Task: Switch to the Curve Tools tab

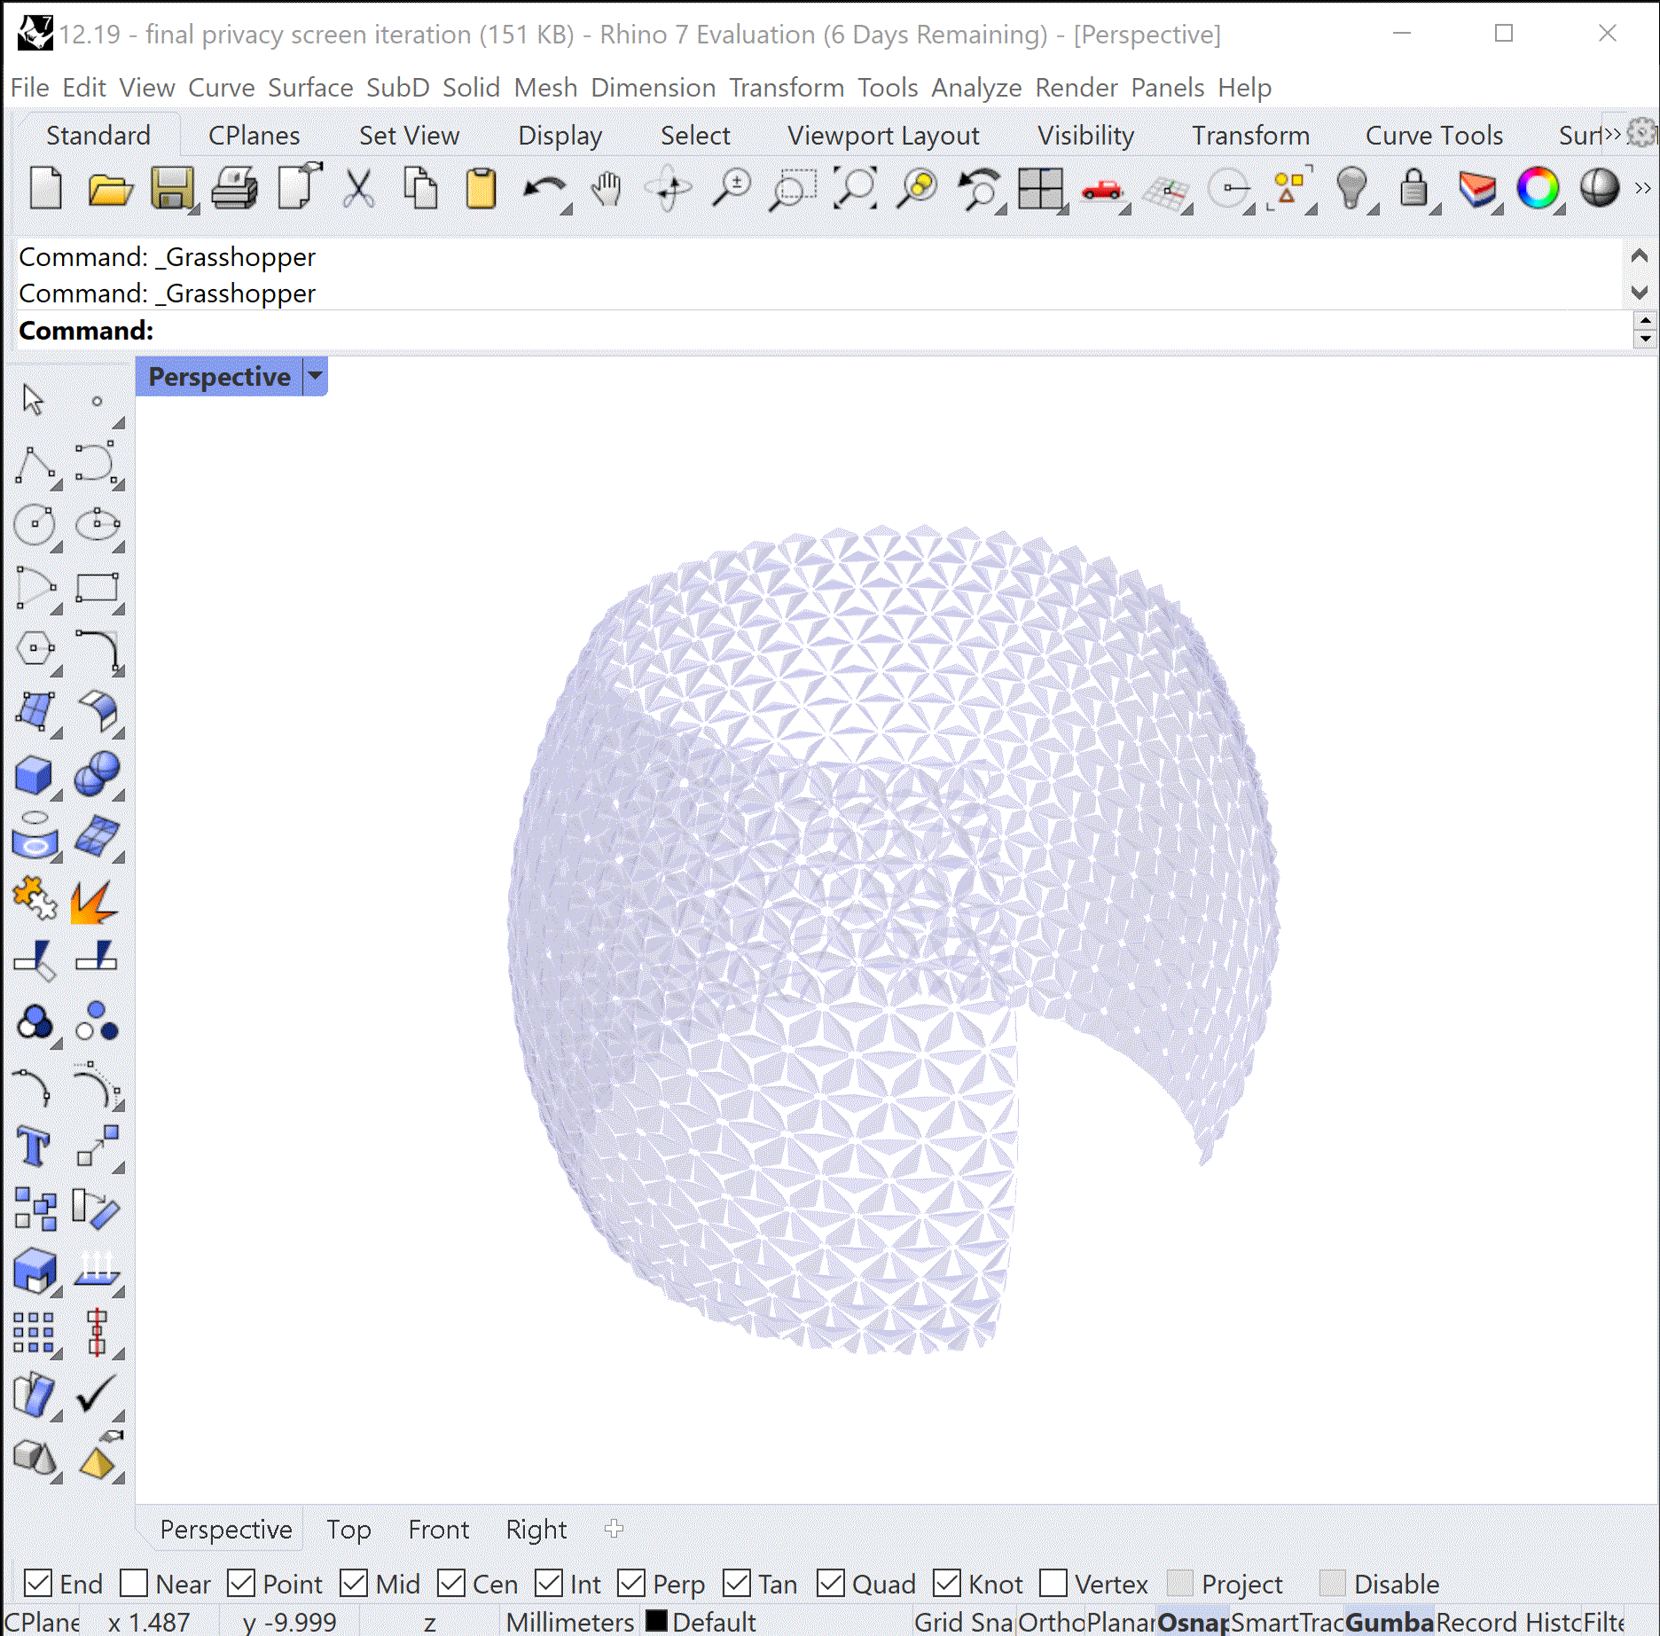Action: coord(1434,135)
